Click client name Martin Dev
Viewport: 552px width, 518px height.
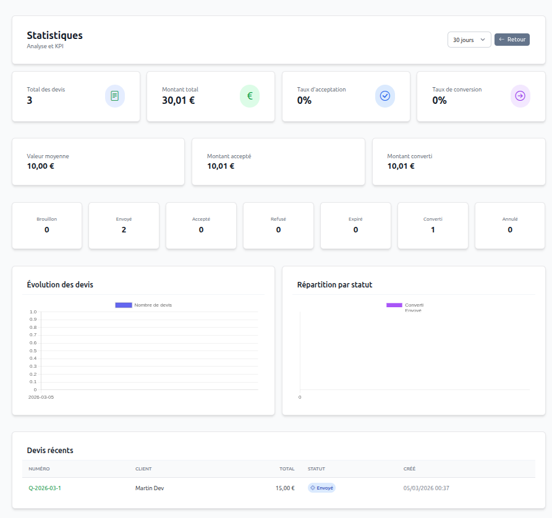click(150, 488)
